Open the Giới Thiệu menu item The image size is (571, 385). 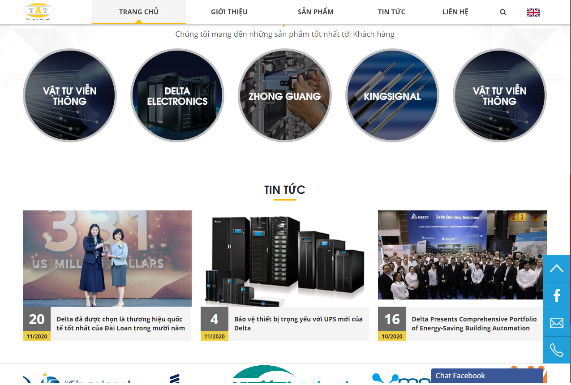(229, 12)
